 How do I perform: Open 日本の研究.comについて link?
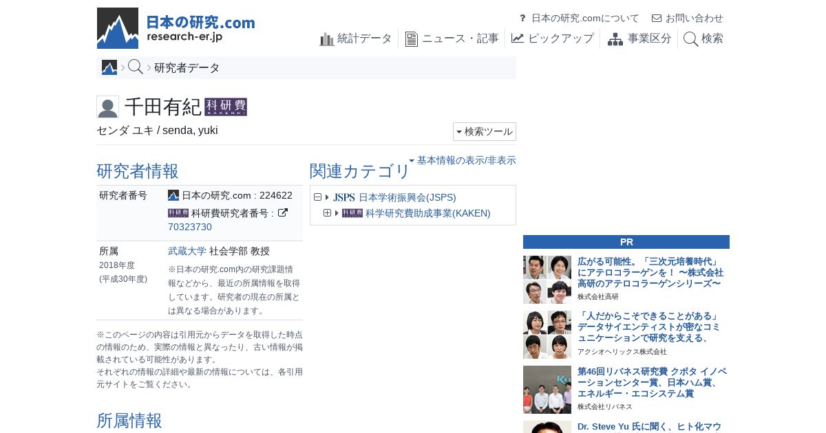(585, 18)
